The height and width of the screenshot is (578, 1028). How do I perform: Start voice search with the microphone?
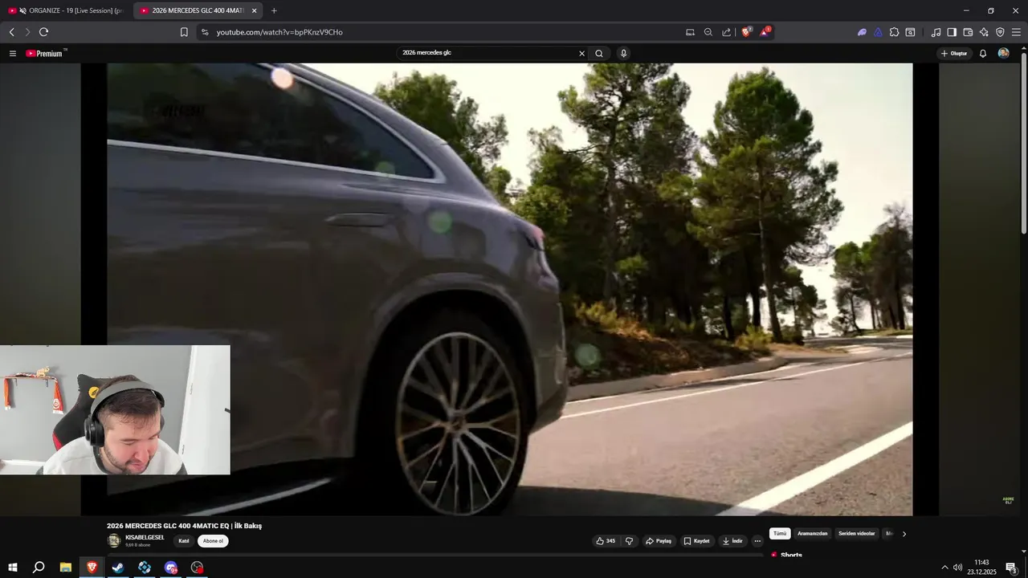click(x=623, y=53)
